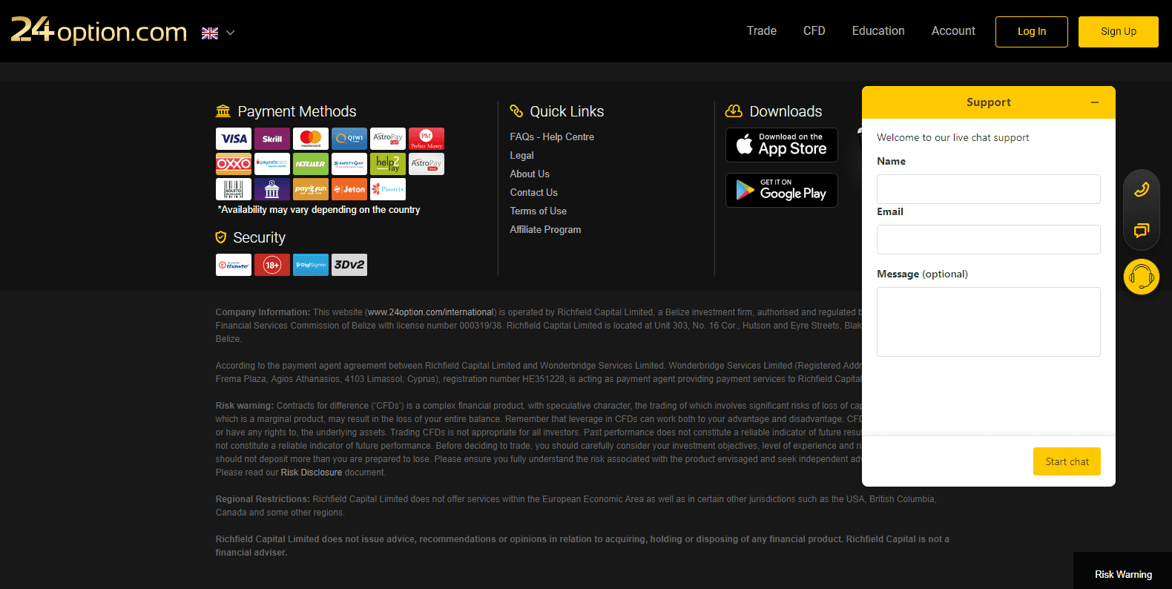
Task: Open the www.24option.com/international link
Action: tap(431, 312)
